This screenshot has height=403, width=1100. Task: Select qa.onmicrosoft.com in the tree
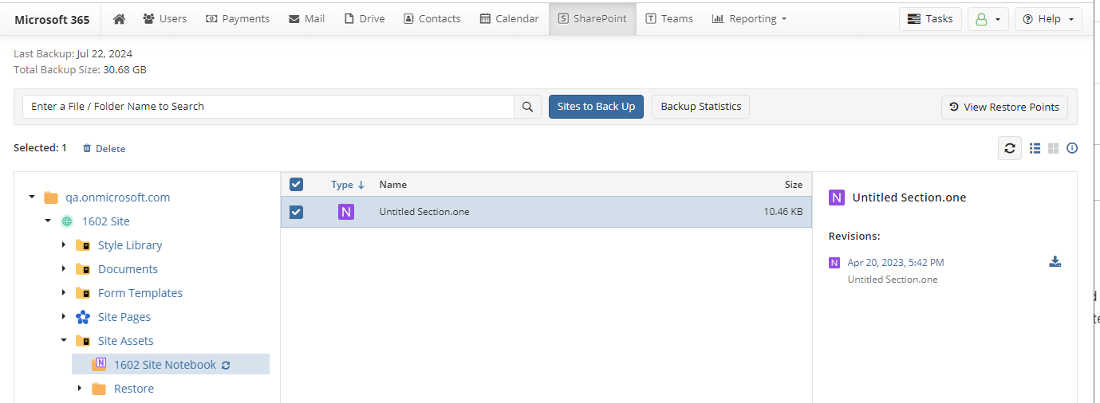point(118,198)
